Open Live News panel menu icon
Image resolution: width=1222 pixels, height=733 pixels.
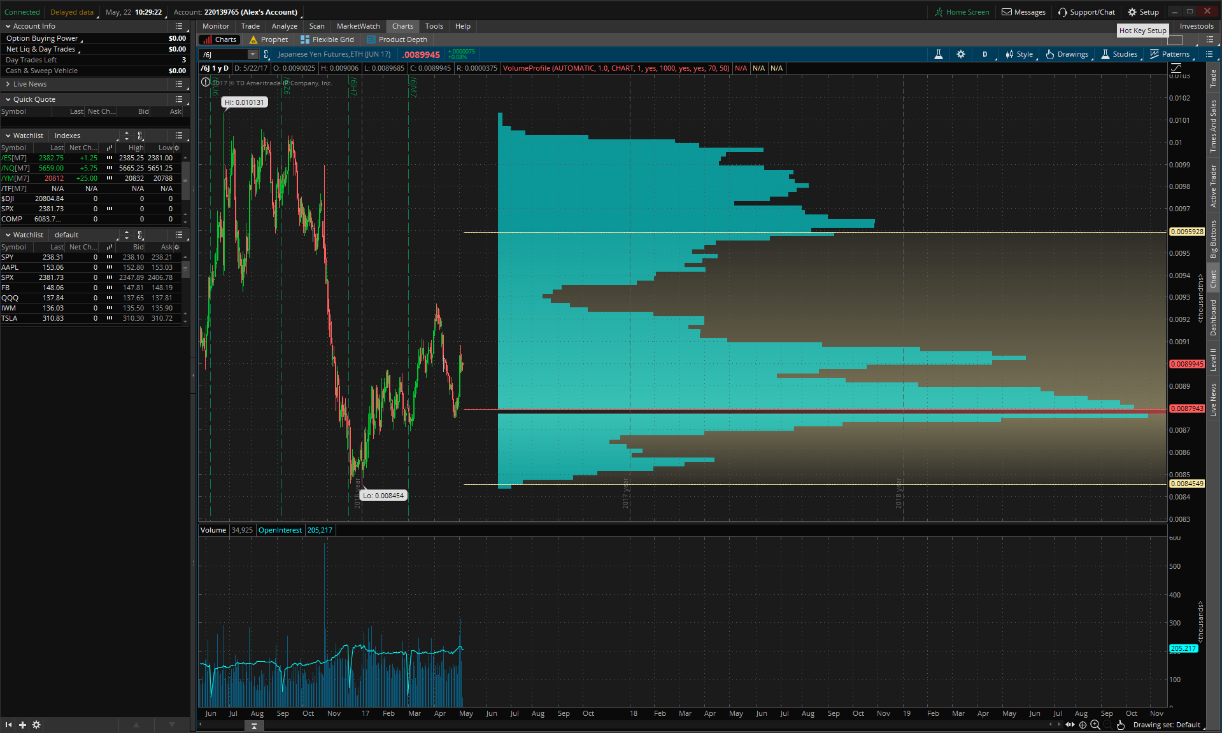click(179, 84)
